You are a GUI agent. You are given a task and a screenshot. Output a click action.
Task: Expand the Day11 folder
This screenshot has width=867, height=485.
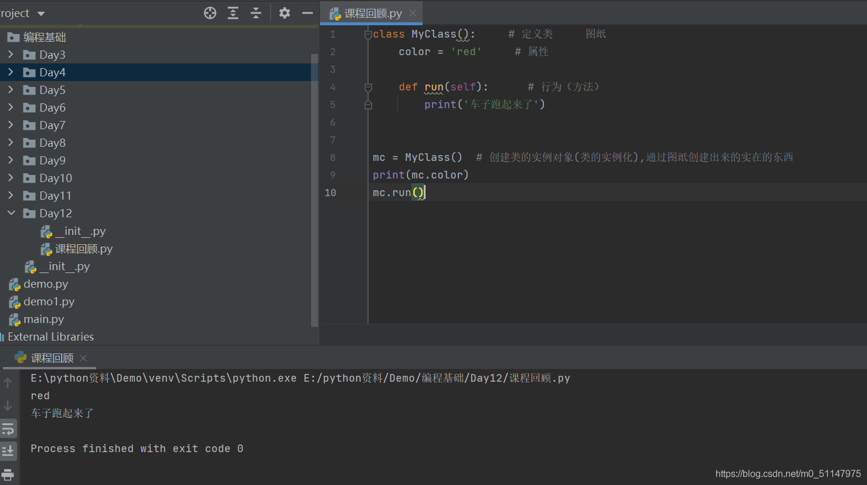click(11, 195)
